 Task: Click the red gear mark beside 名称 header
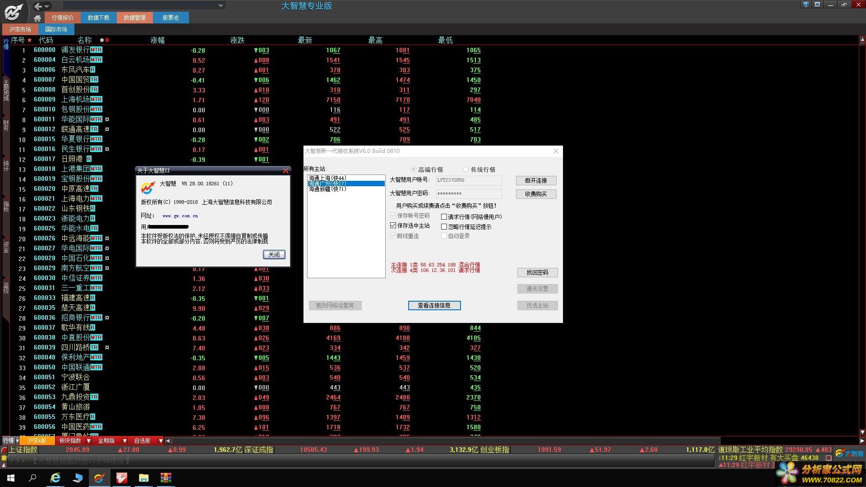click(x=107, y=40)
